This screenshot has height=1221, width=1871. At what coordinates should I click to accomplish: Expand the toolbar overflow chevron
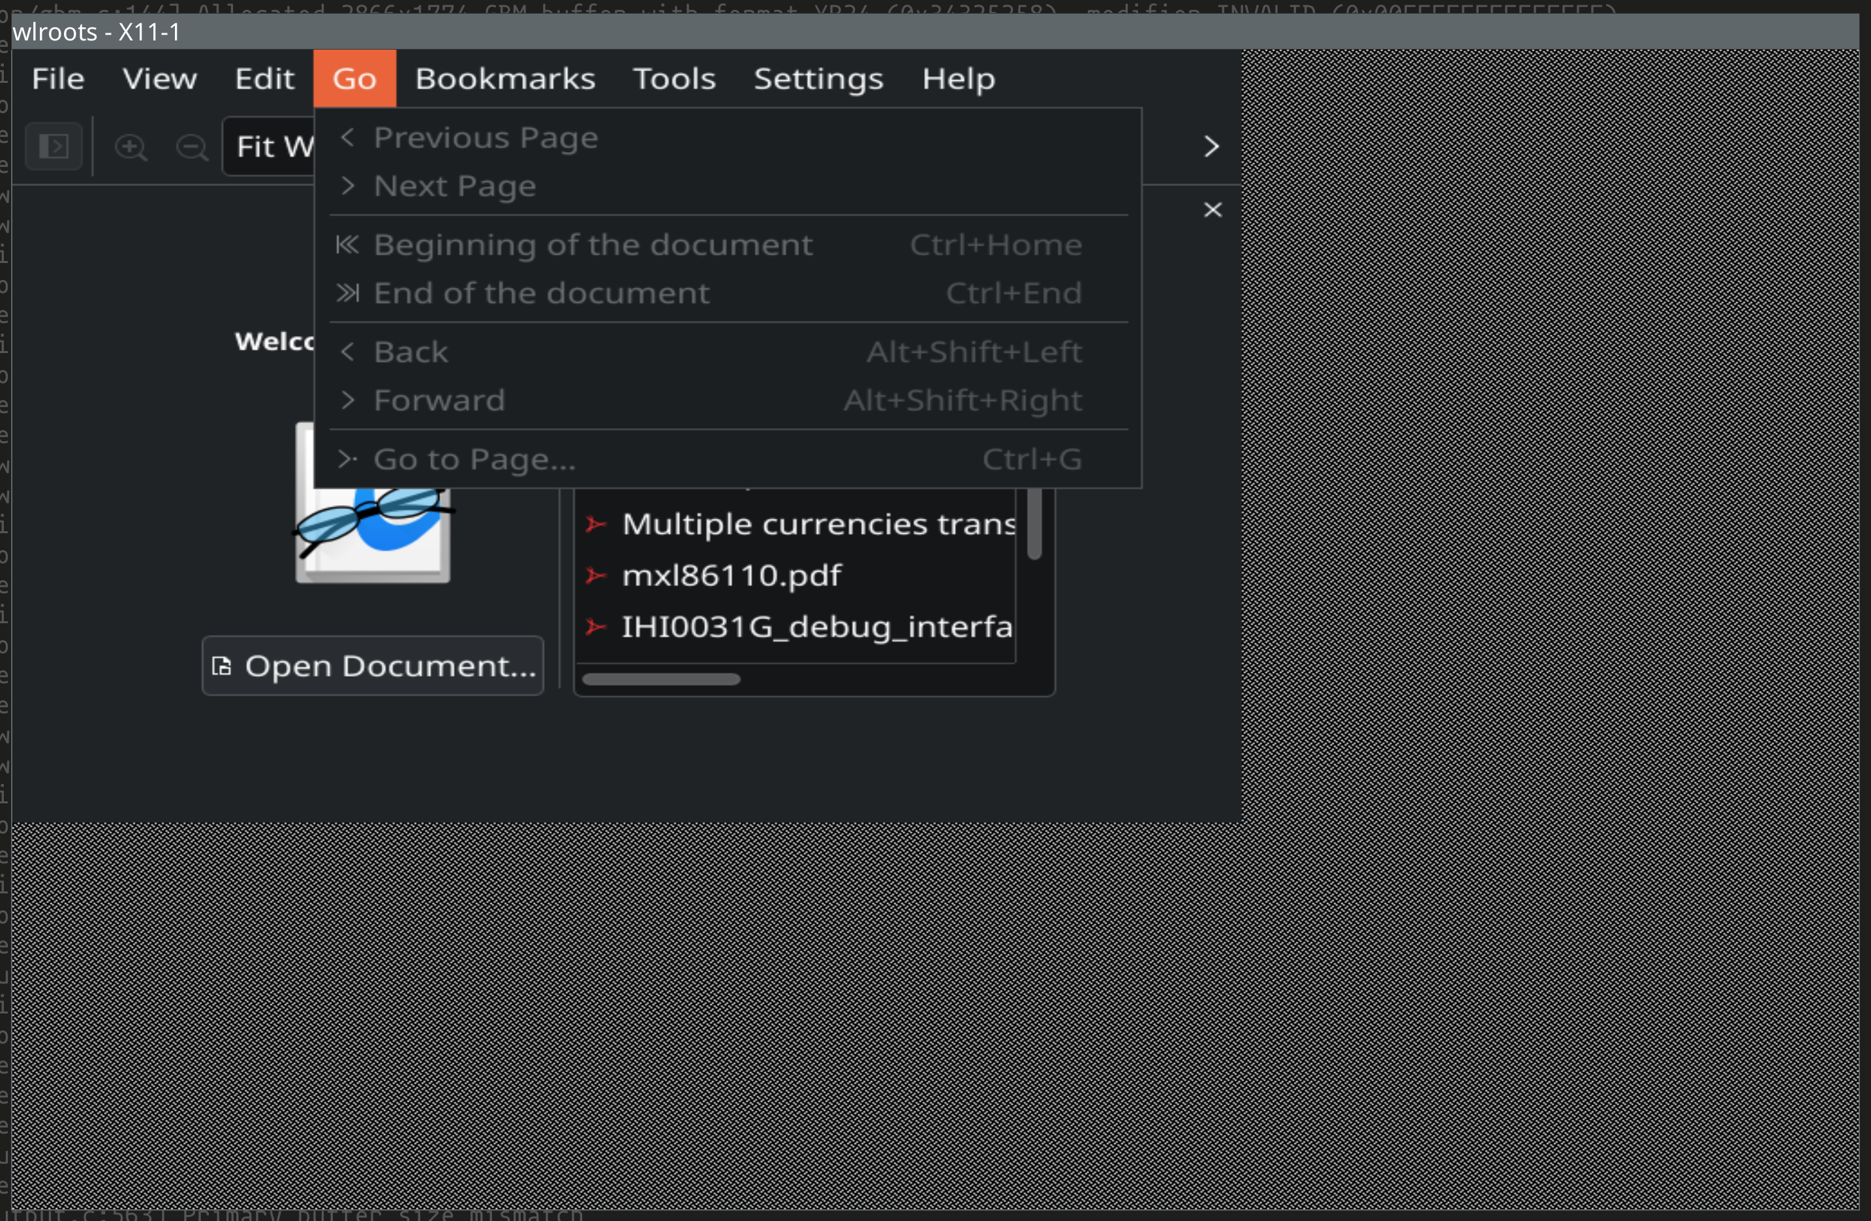click(1211, 146)
